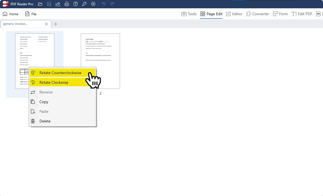This screenshot has height=196, width=323.
Task: Select Copy in the context menu
Action: 62,102
